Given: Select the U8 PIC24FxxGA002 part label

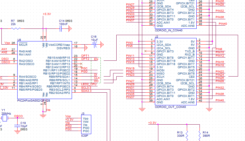Looking at the screenshot, I should (x=34, y=100).
